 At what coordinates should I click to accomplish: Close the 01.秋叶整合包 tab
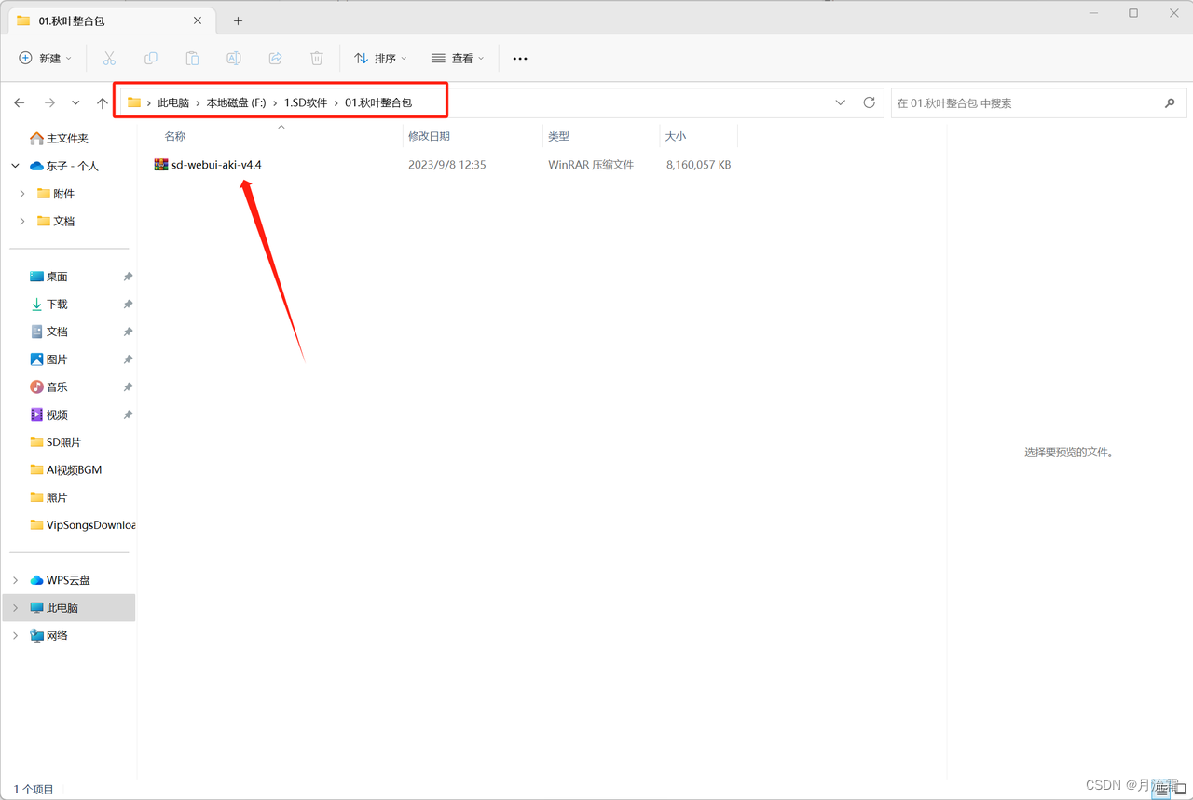pyautogui.click(x=198, y=20)
